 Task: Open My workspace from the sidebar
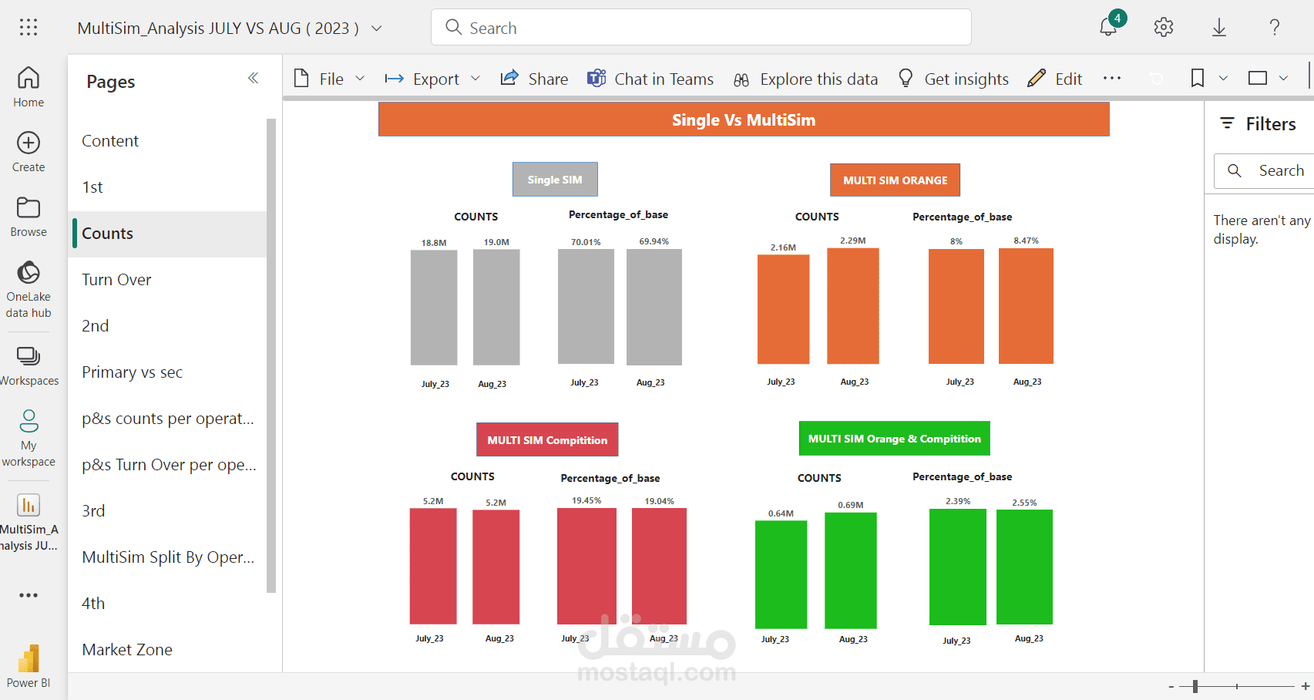click(29, 436)
